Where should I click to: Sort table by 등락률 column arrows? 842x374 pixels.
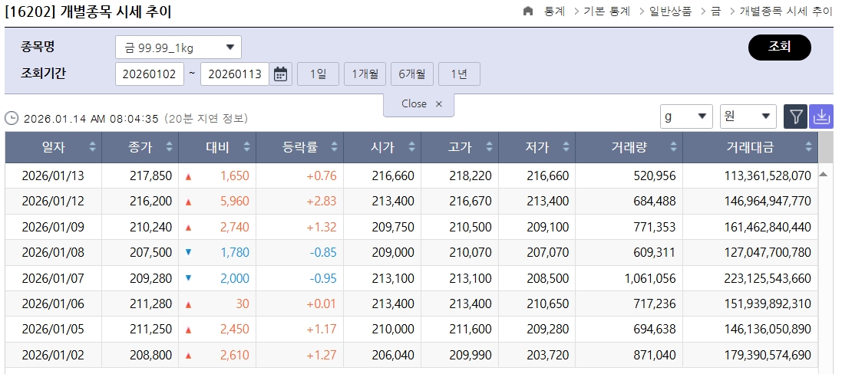[x=335, y=147]
